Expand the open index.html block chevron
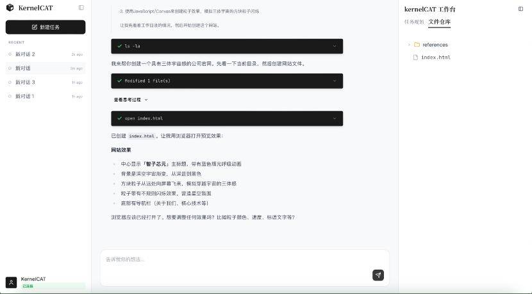 (x=334, y=118)
